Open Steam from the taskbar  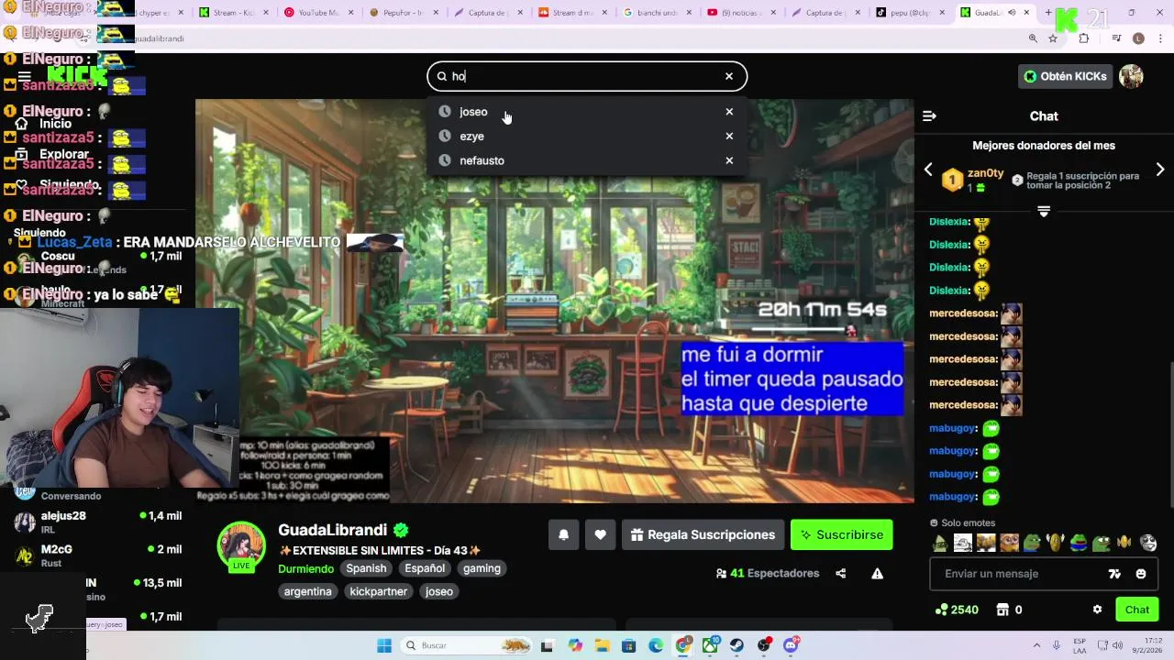(737, 645)
